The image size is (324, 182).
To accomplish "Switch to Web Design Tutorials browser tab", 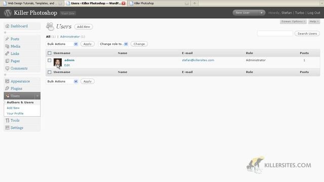I will point(32,4).
